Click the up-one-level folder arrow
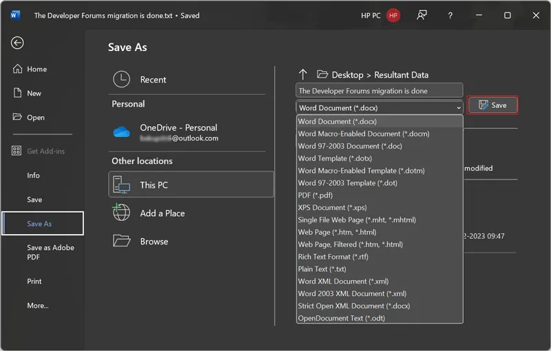This screenshot has height=351, width=551. [302, 74]
